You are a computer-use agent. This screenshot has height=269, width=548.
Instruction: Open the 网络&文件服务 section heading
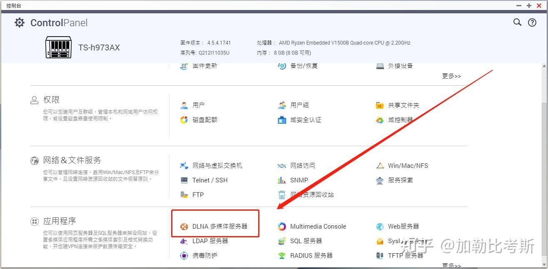tap(72, 160)
